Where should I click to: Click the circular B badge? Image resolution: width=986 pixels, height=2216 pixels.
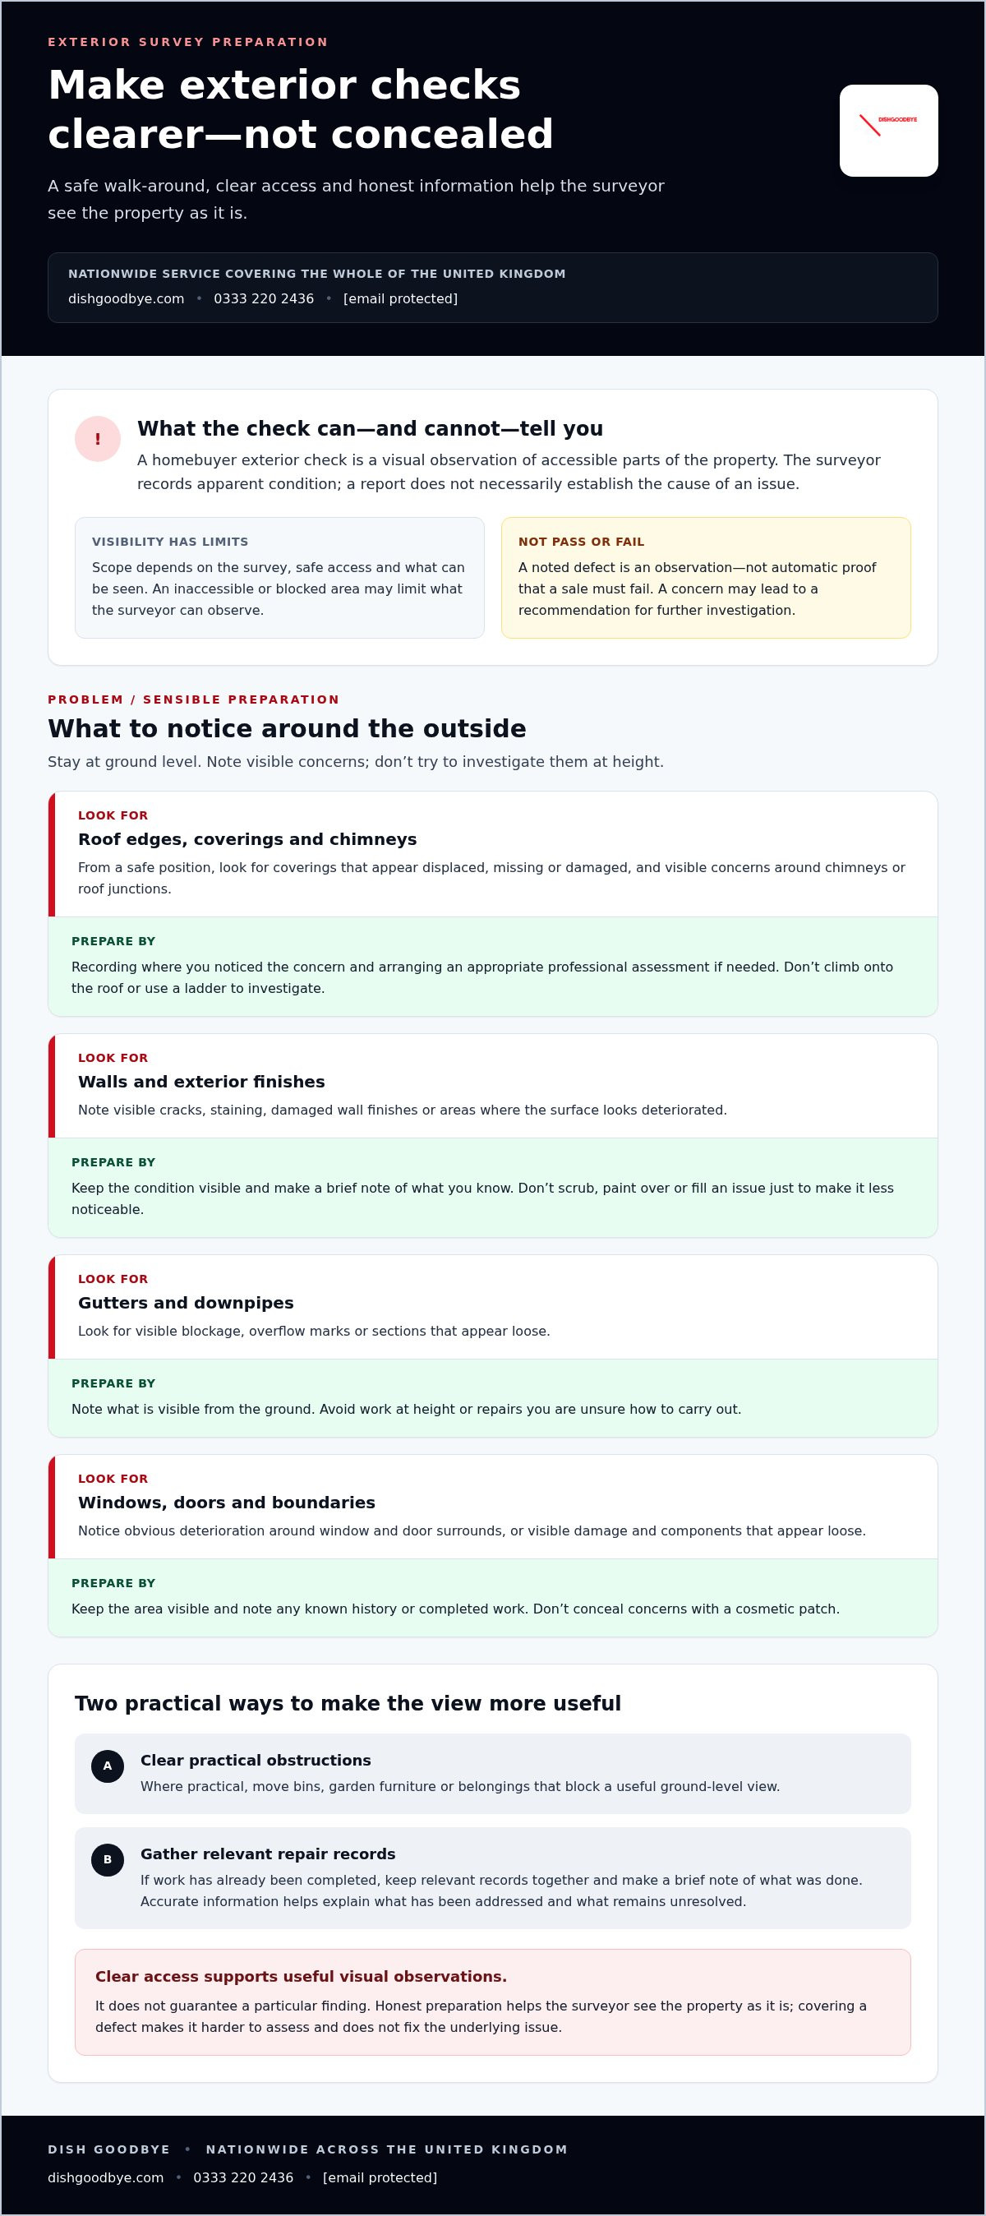point(108,1860)
